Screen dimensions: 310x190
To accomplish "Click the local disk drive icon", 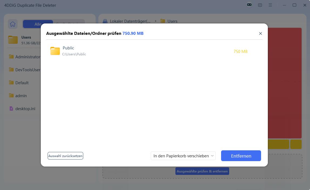I will (105, 21).
